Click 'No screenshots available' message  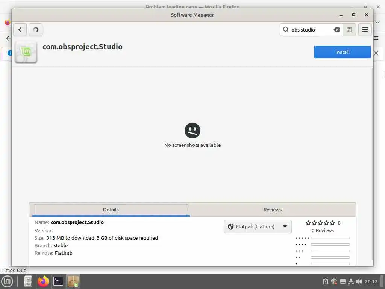[x=192, y=145]
